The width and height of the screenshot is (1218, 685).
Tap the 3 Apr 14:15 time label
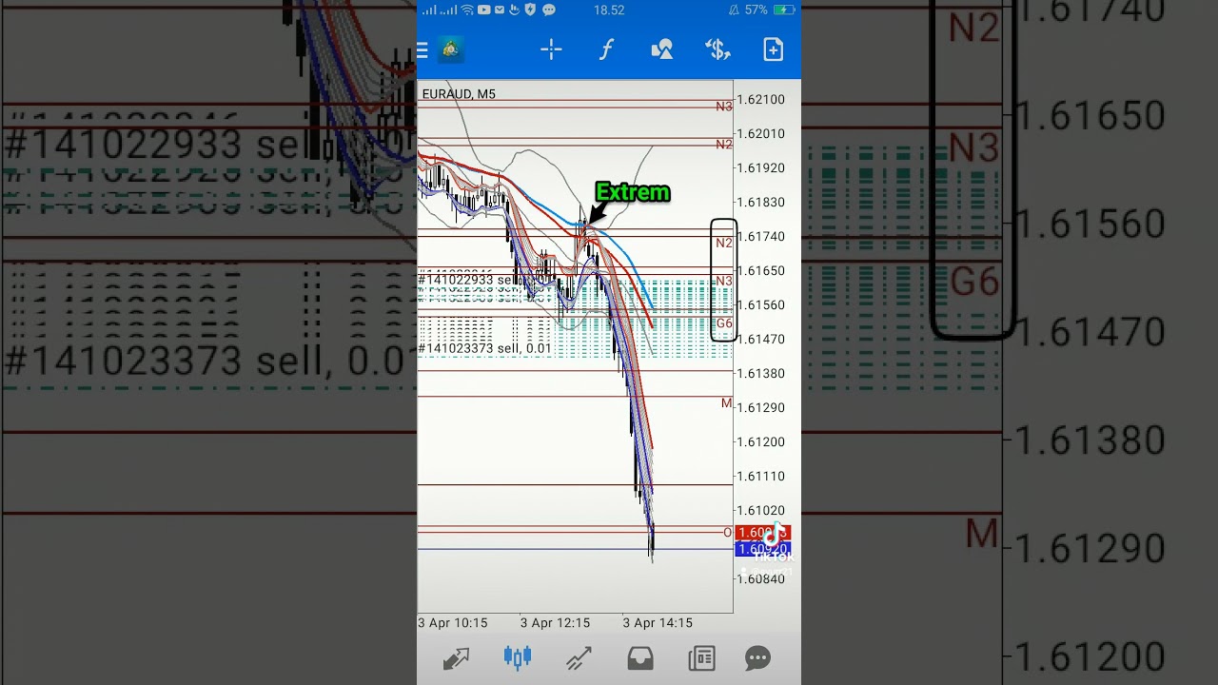click(658, 622)
